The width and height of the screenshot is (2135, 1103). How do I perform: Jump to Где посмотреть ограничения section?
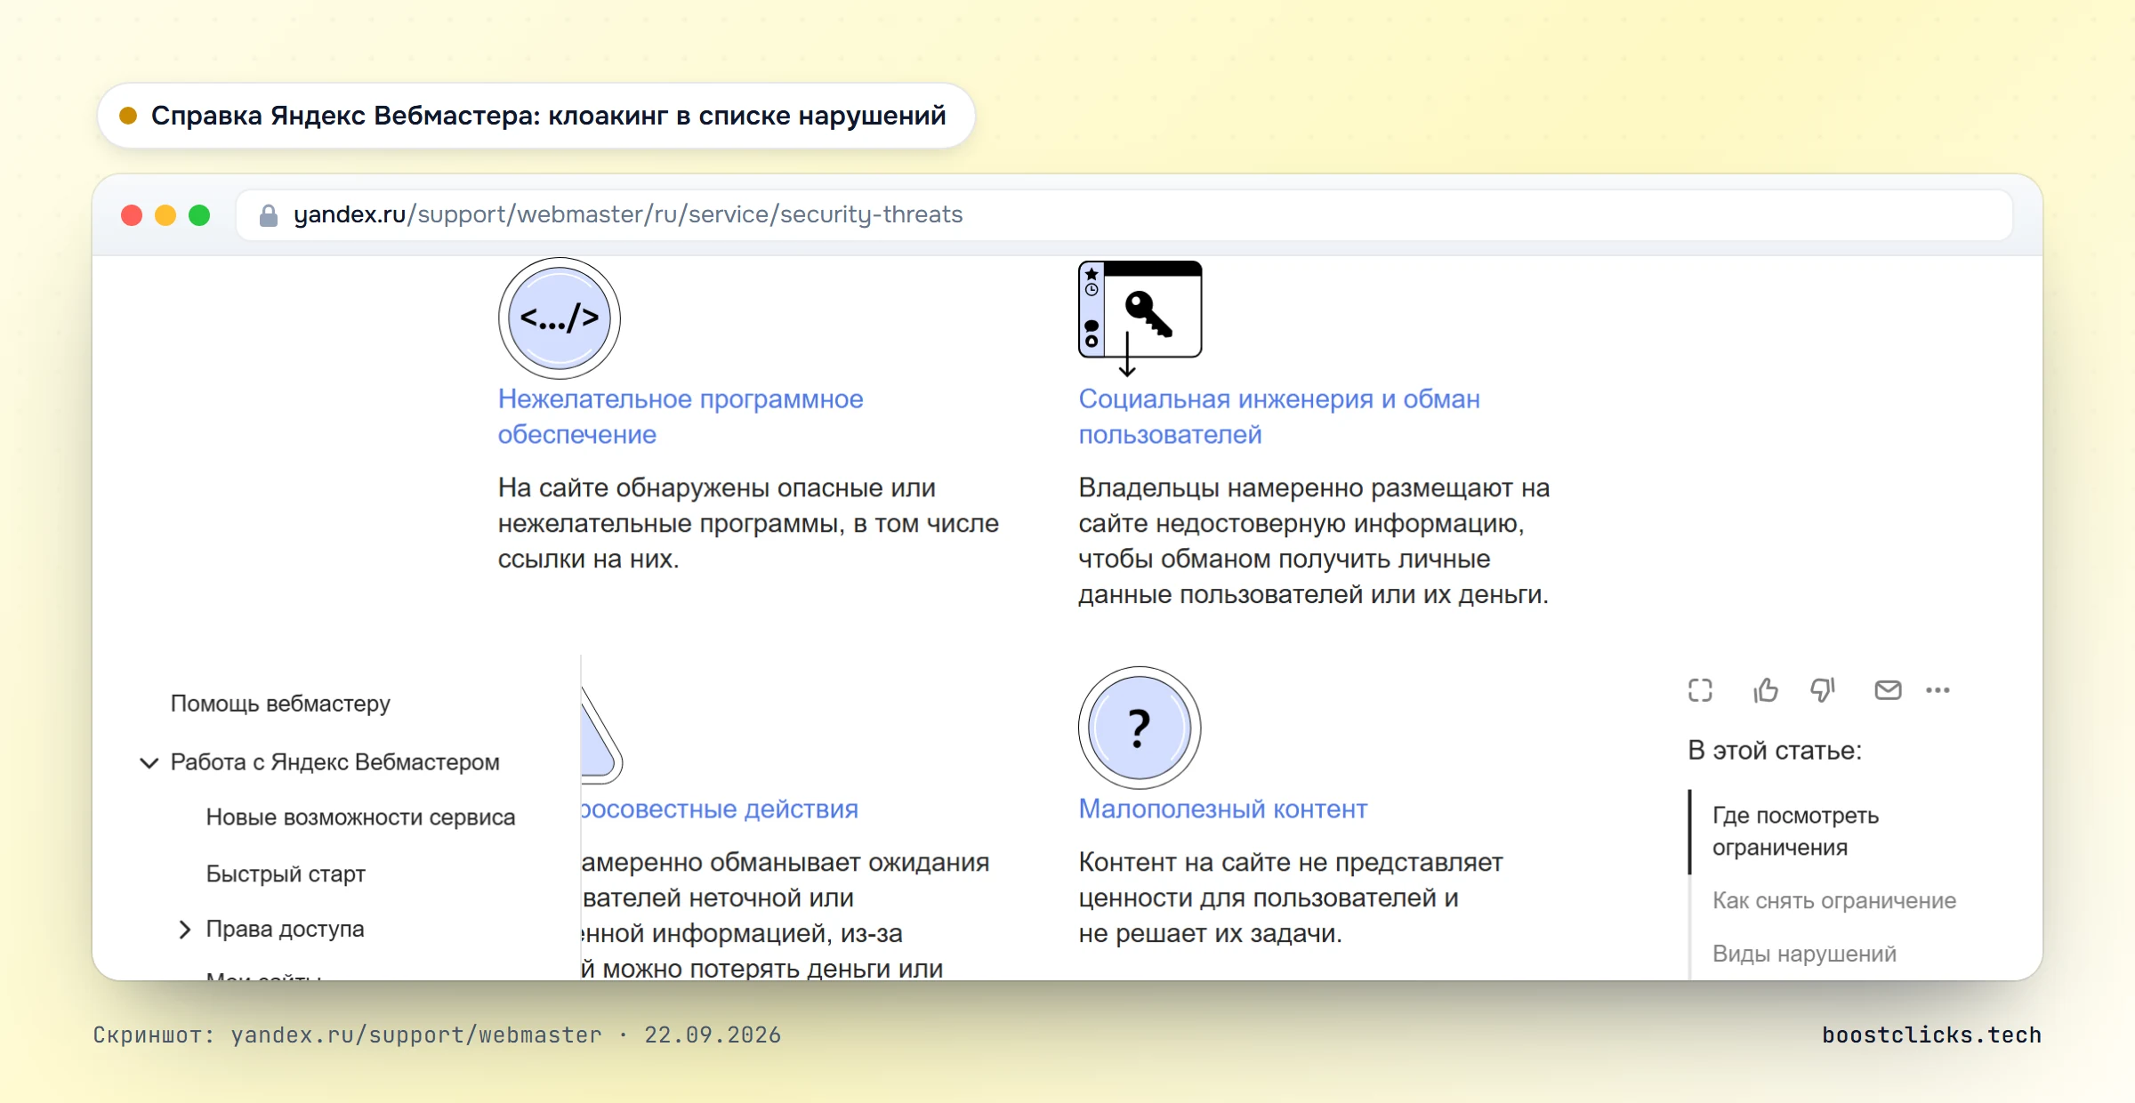coord(1795,831)
